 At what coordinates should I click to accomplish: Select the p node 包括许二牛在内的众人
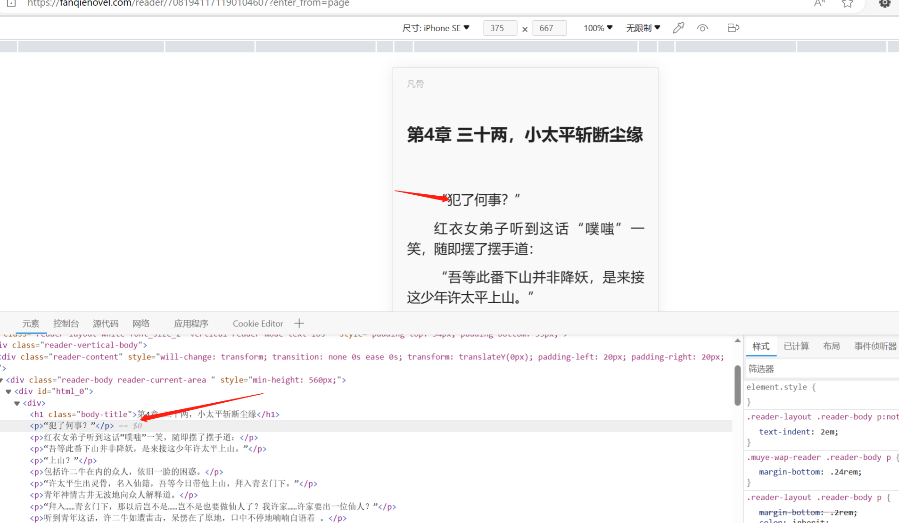[126, 472]
